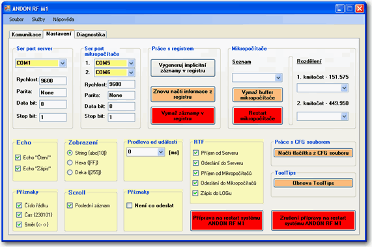The height and width of the screenshot is (247, 372).
Task: Click Načti tlačítka z CFG souboru
Action: click(x=313, y=153)
